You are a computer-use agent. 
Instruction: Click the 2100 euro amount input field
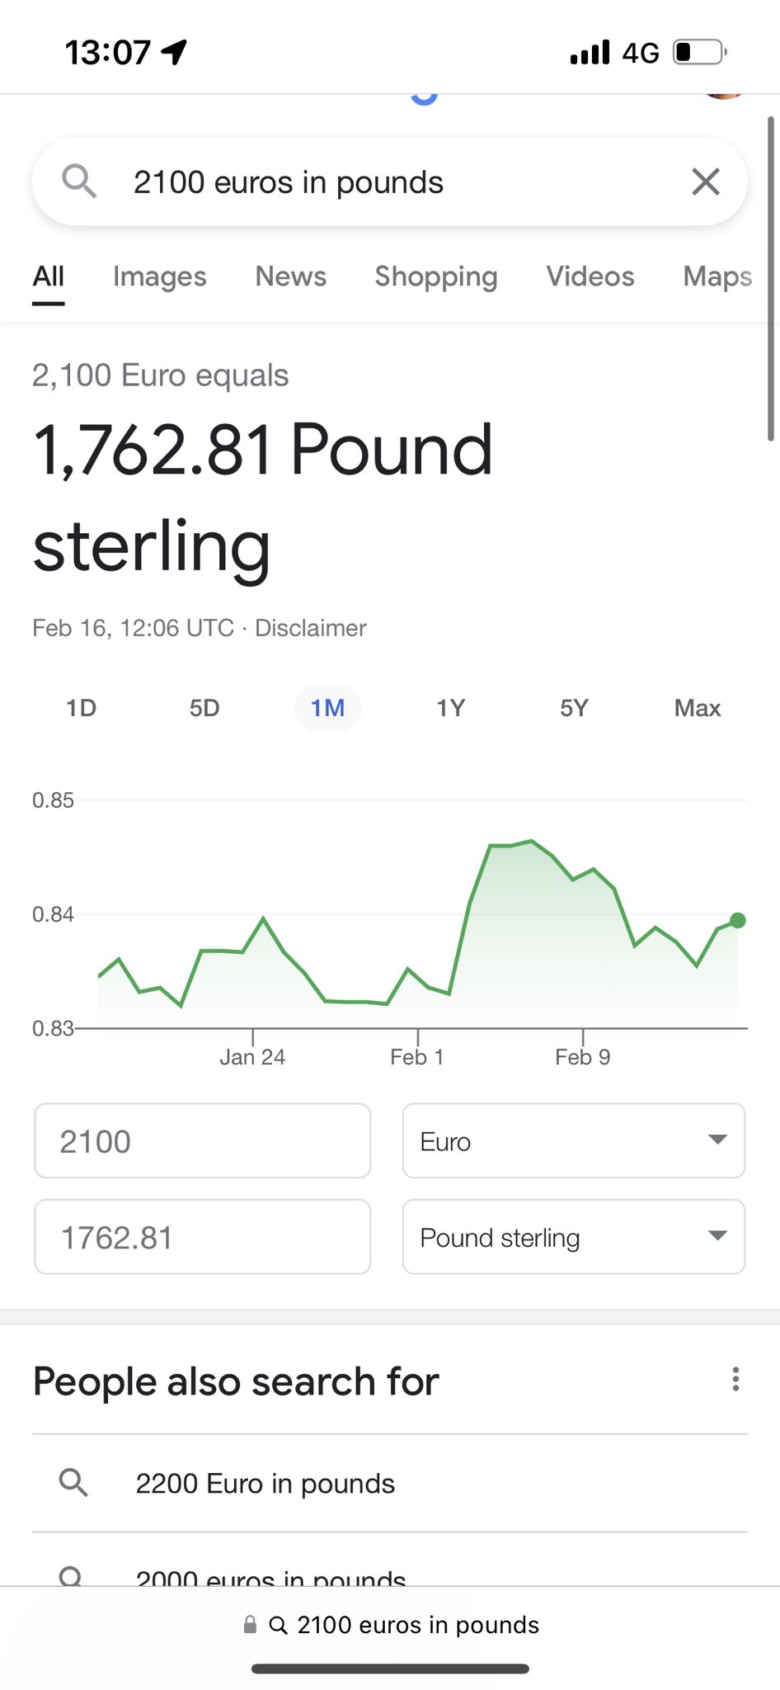click(202, 1140)
